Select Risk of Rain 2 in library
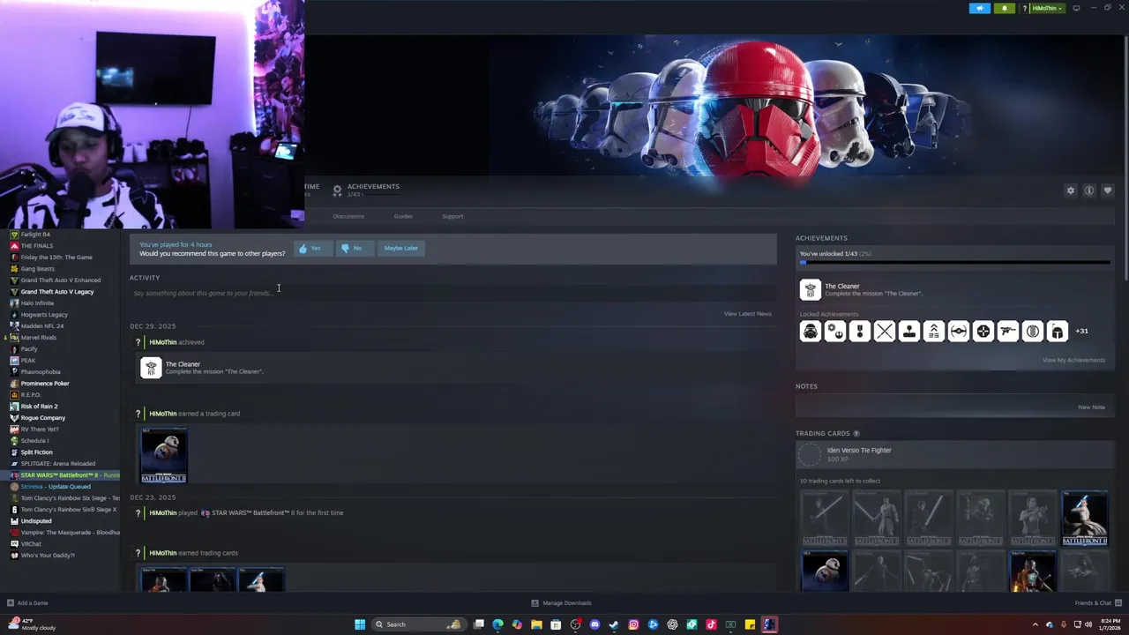 point(39,407)
